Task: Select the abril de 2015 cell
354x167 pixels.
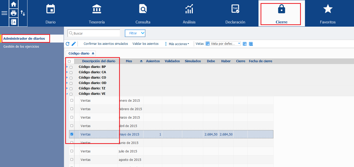Action: point(130,126)
